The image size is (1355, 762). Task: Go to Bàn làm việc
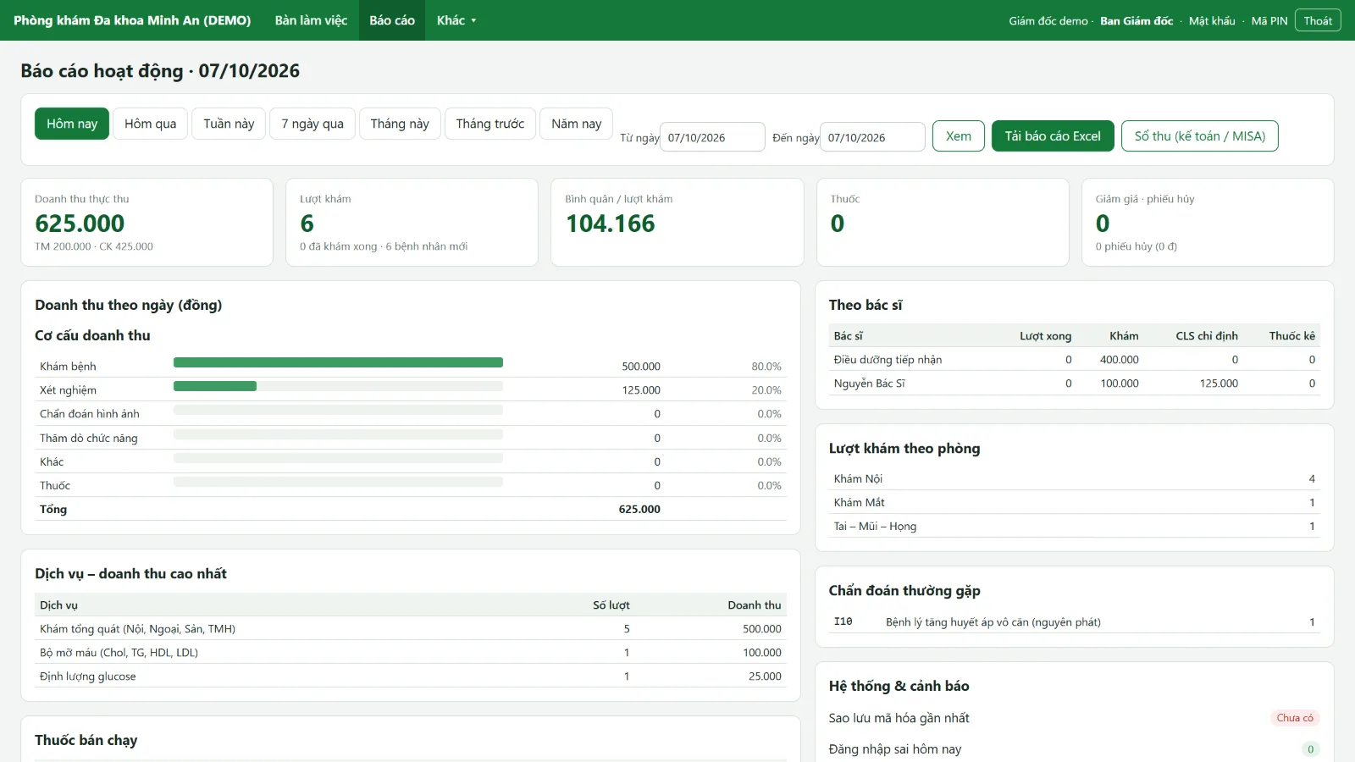311,20
